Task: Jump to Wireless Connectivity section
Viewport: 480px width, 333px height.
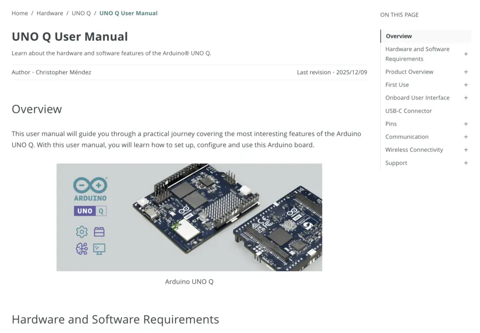Action: (x=414, y=150)
